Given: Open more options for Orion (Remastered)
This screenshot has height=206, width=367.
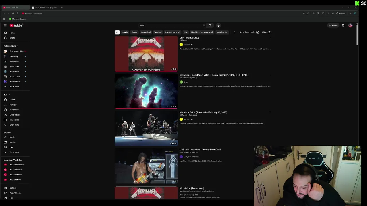Looking at the screenshot, I should pos(270,37).
